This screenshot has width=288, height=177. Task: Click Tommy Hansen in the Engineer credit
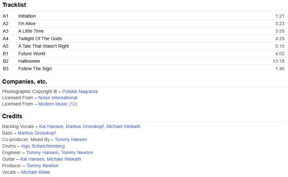pos(42,153)
